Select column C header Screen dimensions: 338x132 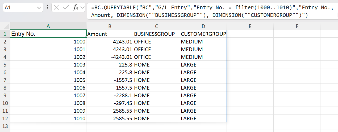click(x=157, y=26)
